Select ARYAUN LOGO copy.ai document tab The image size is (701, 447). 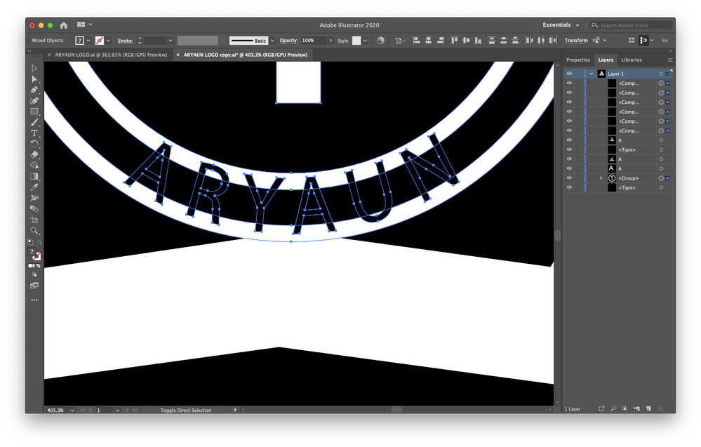[246, 55]
